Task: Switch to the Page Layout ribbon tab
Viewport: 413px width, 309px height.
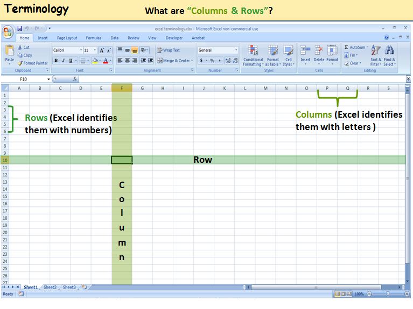Action: (67, 38)
